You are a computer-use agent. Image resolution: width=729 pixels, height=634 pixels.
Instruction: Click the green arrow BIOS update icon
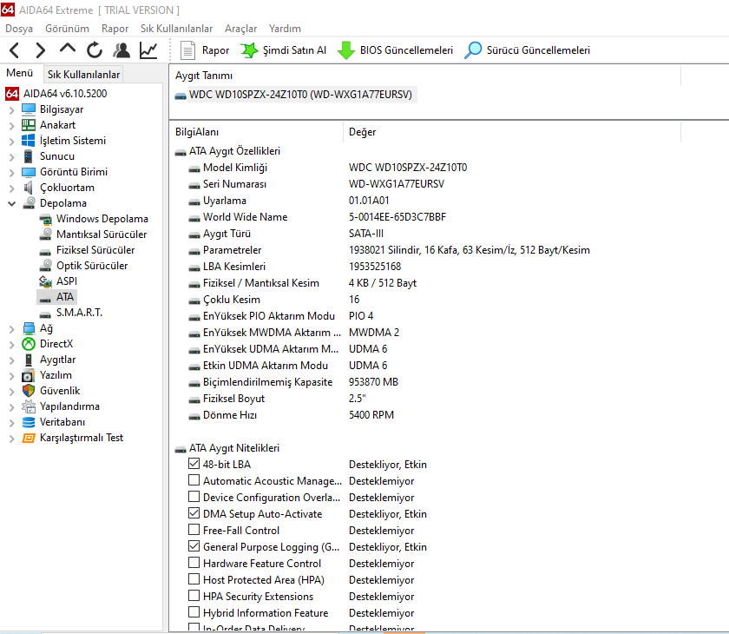346,50
